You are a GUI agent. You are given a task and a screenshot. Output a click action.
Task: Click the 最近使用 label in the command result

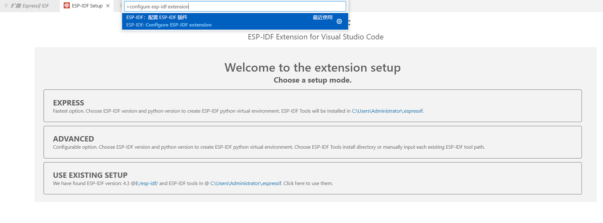pyautogui.click(x=323, y=17)
